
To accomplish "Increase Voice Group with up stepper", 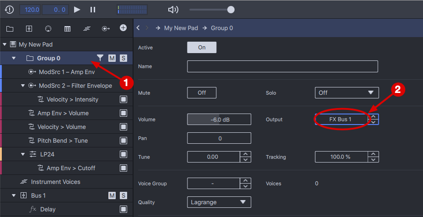I will [x=246, y=180].
